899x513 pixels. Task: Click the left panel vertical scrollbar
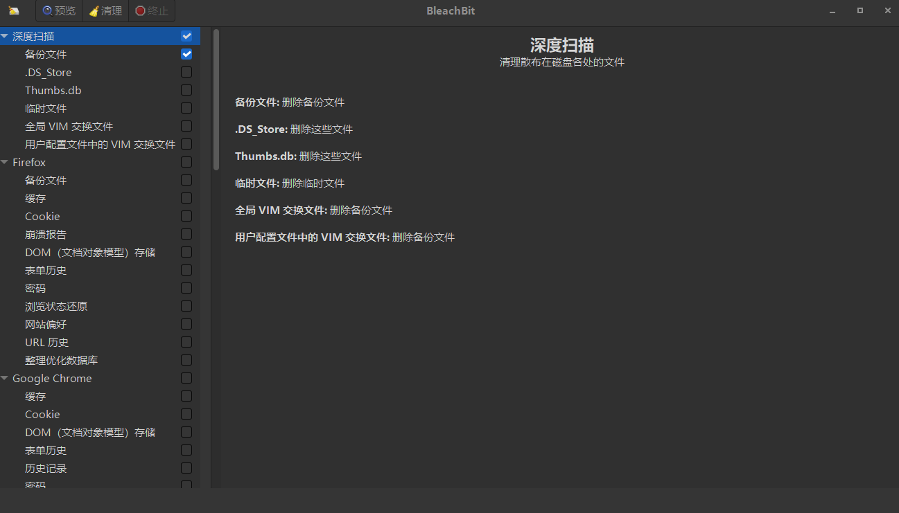click(x=216, y=99)
